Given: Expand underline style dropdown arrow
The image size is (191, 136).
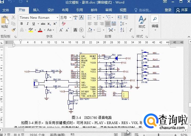Looking at the screenshot, I should coord(38,24).
